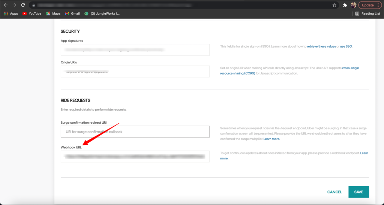Image resolution: width=384 pixels, height=205 pixels.
Task: Reload the page with refresh icon
Action: tap(23, 5)
